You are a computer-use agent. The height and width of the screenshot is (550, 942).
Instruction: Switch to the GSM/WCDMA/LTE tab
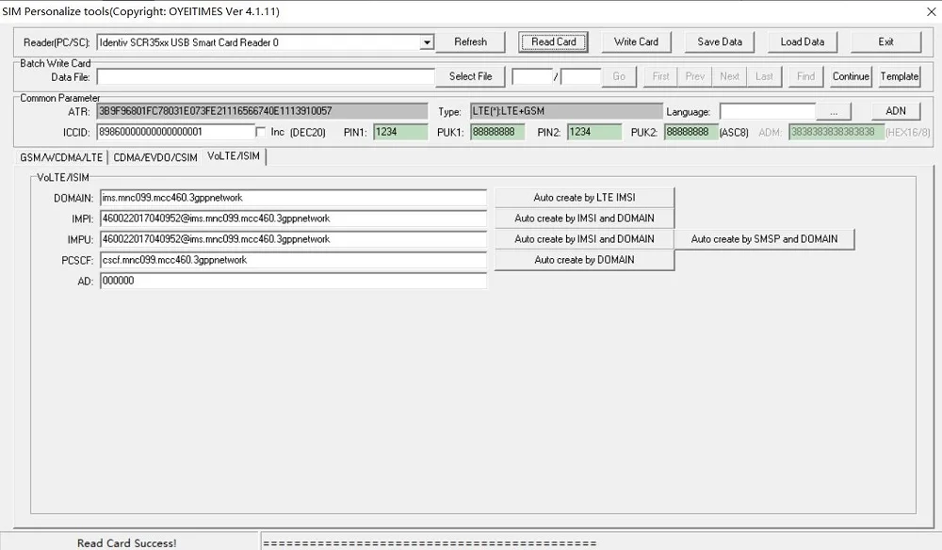61,157
